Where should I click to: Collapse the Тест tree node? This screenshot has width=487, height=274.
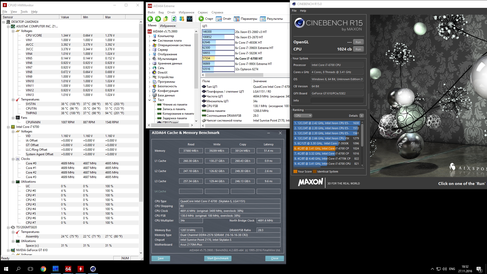click(x=150, y=100)
